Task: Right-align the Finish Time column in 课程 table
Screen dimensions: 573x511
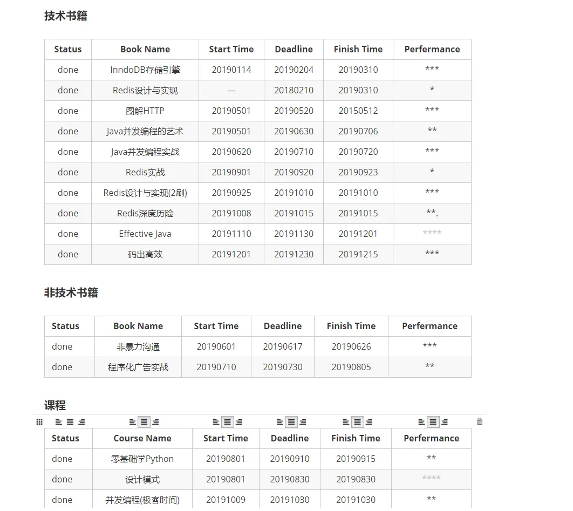Action: point(369,422)
